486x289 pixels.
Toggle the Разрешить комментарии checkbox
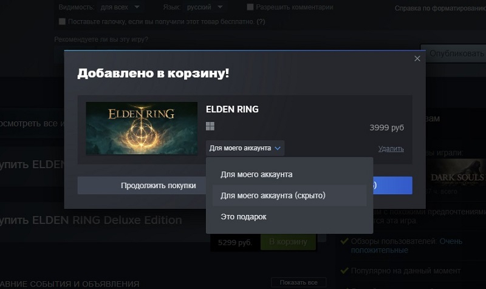pos(250,7)
